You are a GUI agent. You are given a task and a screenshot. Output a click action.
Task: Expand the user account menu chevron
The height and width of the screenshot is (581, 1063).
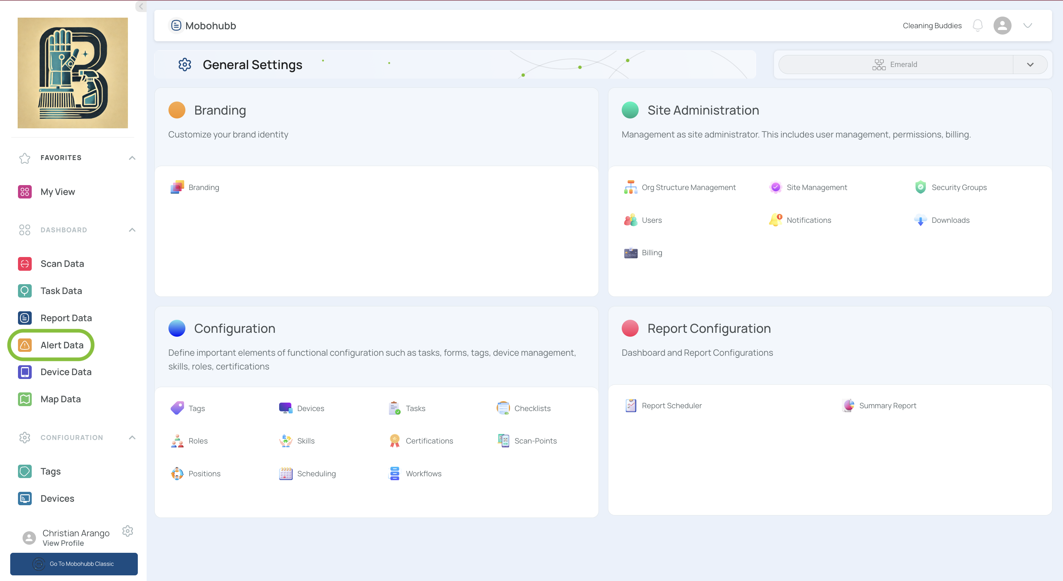point(1027,26)
